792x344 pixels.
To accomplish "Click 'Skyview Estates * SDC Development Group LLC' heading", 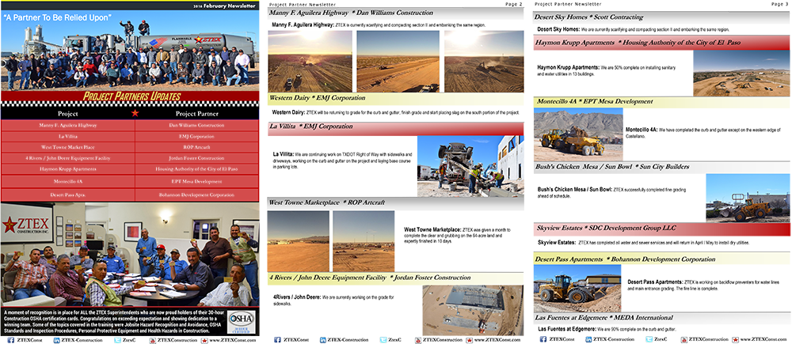I will 606,228.
